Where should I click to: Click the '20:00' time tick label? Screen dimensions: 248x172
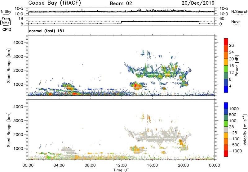pyautogui.click(x=183, y=165)
